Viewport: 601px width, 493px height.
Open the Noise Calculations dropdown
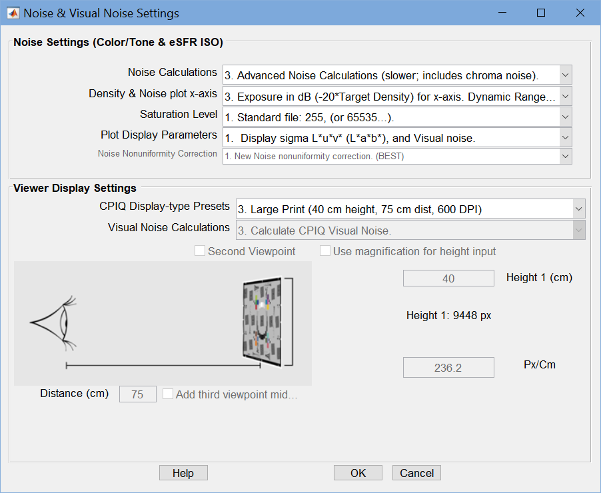(397, 75)
